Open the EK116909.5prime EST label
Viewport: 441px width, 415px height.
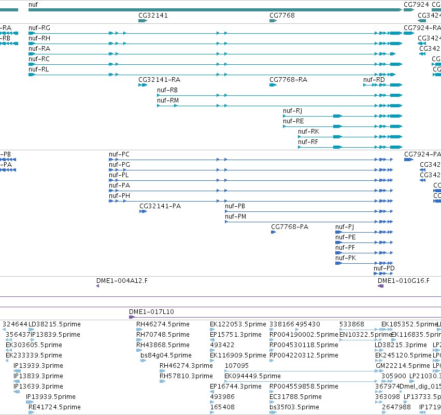click(x=238, y=355)
